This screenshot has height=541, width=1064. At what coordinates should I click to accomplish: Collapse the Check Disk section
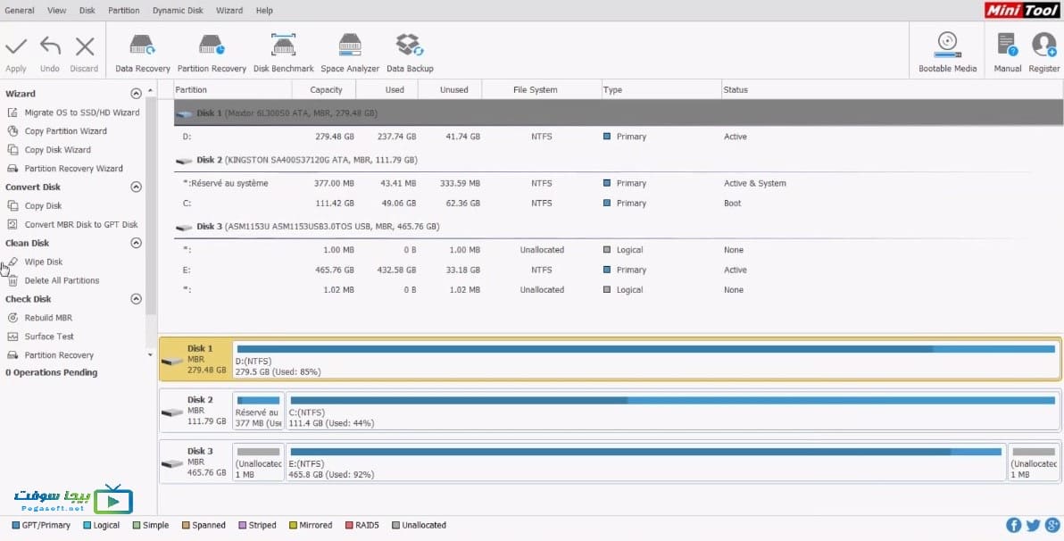tap(136, 299)
